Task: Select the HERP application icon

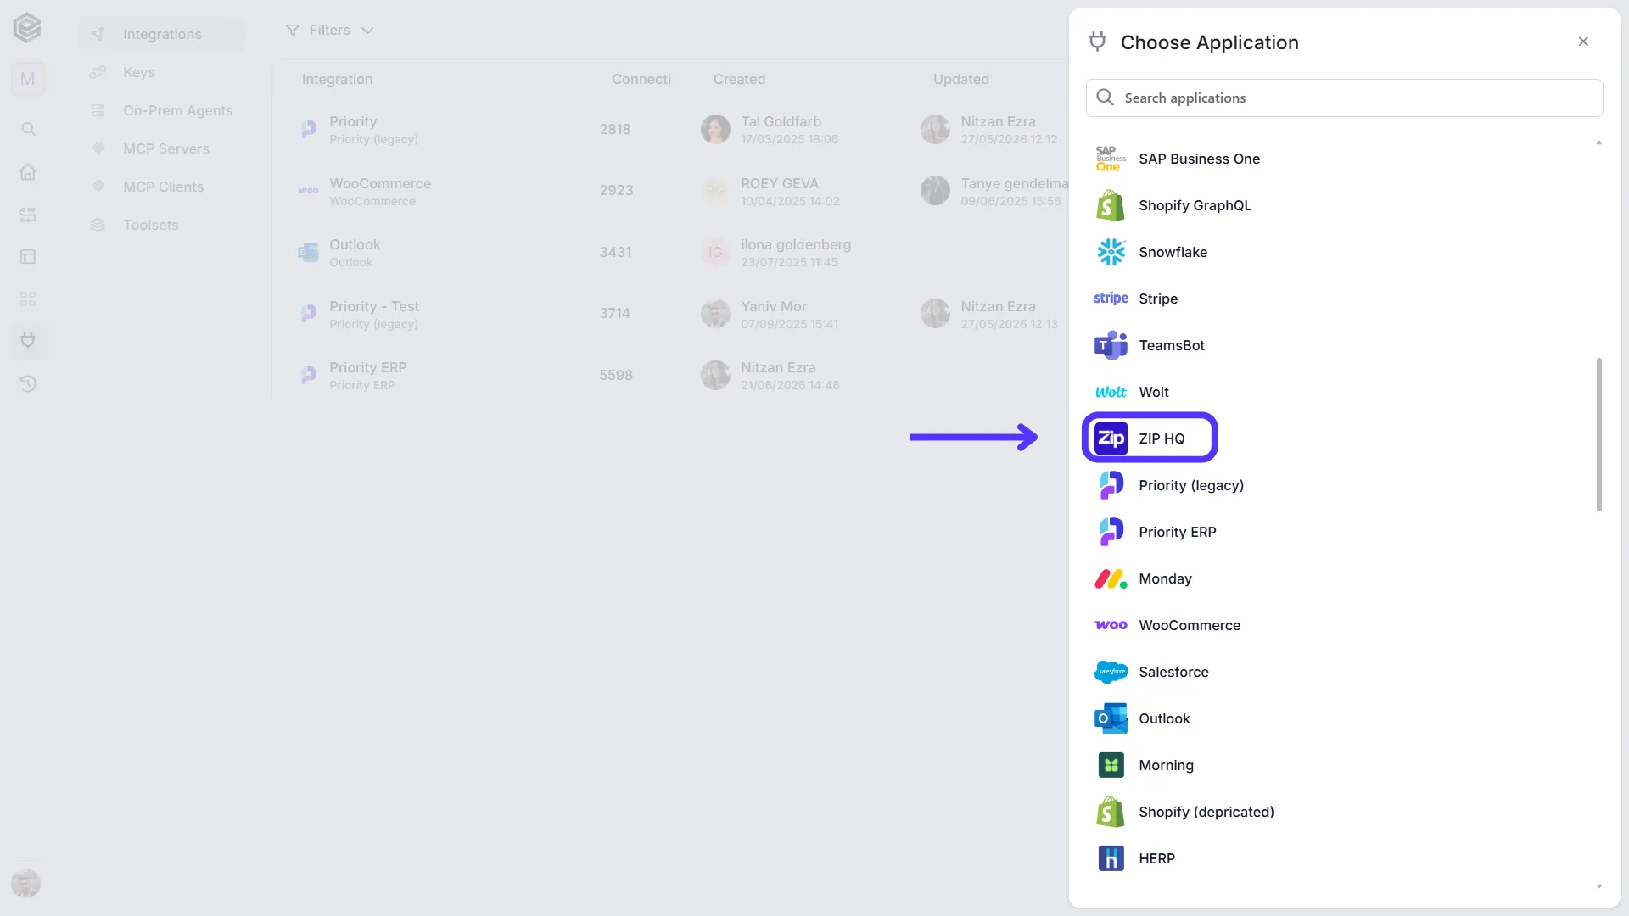Action: click(x=1111, y=858)
